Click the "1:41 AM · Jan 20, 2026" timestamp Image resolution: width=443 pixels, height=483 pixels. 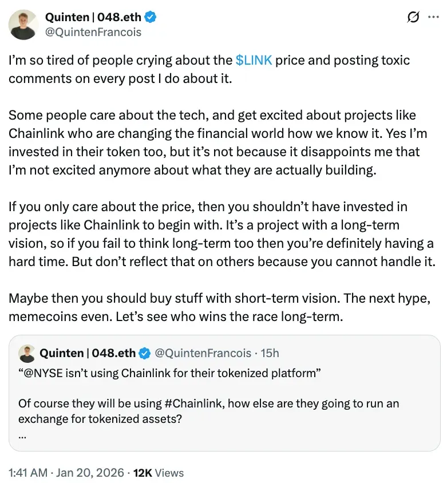(x=66, y=473)
